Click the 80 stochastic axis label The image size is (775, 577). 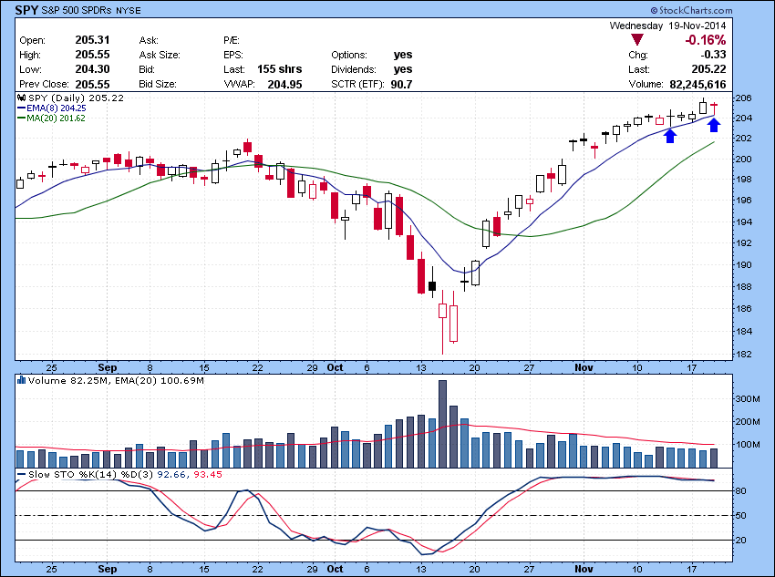741,491
